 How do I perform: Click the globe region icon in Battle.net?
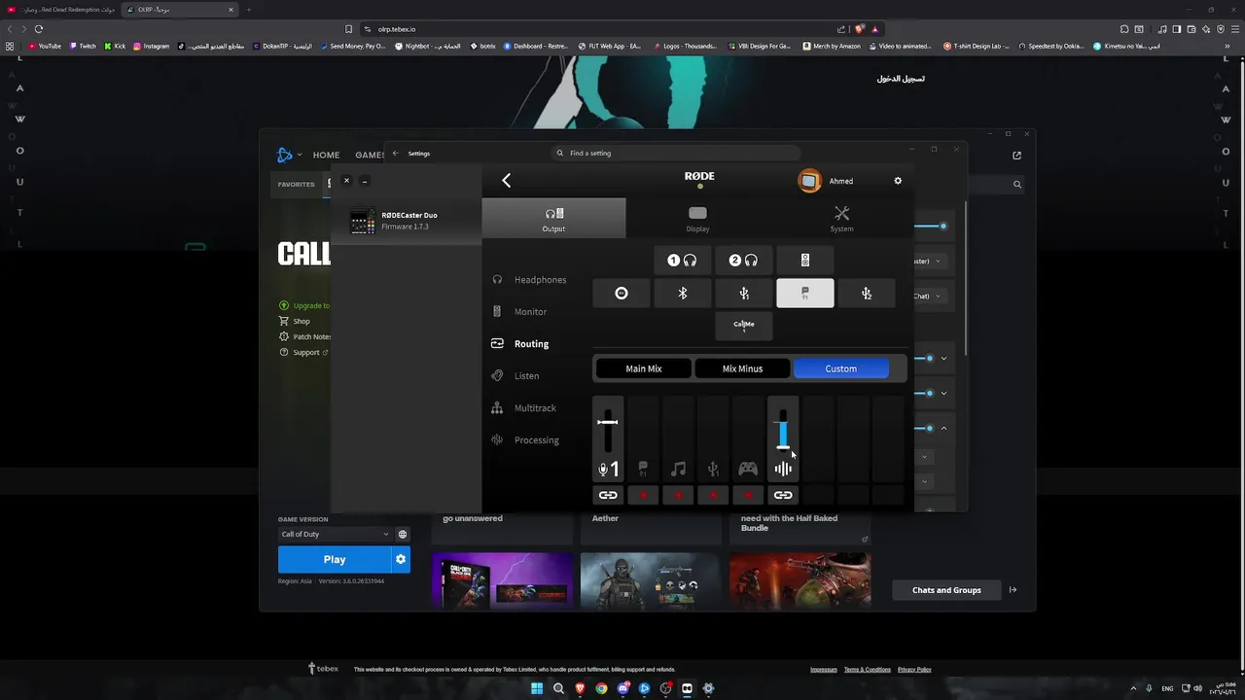(x=403, y=534)
